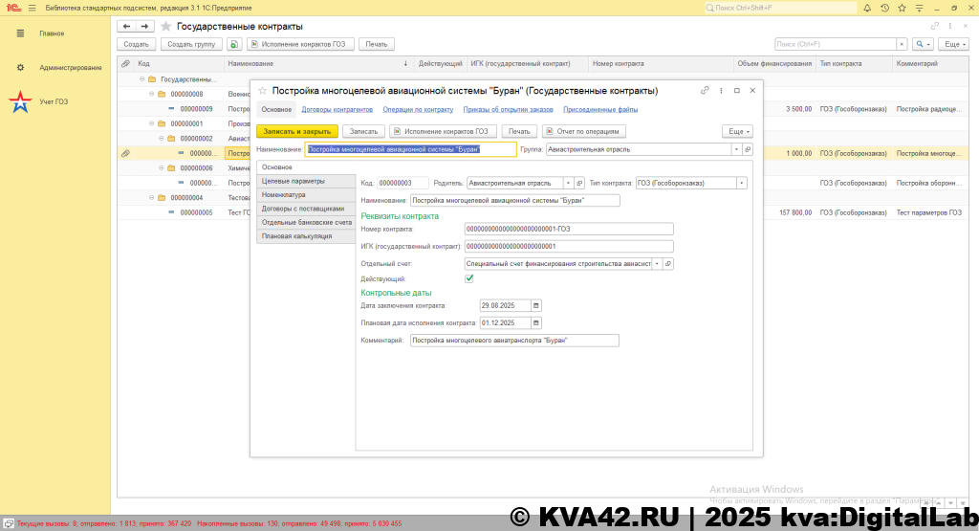Image resolution: width=979 pixels, height=531 pixels.
Task: Open calendar for planned execution date
Action: tap(535, 323)
